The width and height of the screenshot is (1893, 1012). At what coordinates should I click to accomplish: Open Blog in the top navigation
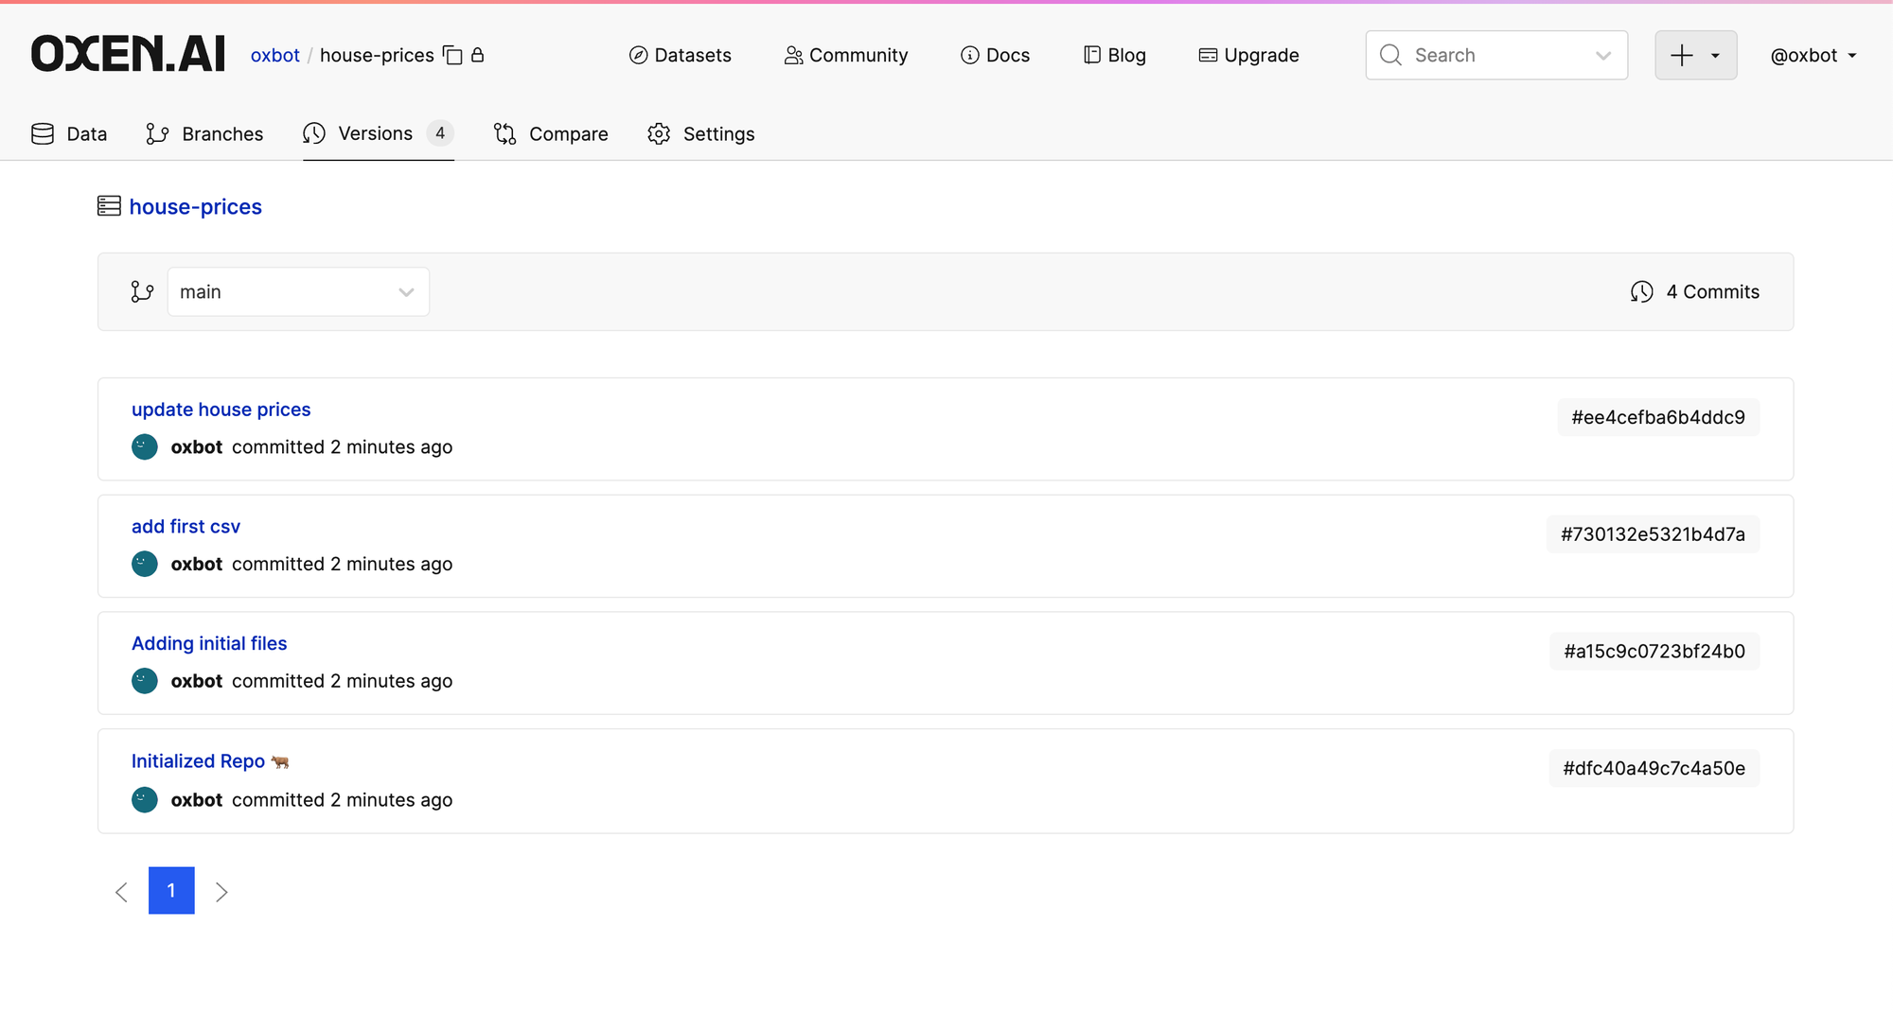(x=1115, y=55)
